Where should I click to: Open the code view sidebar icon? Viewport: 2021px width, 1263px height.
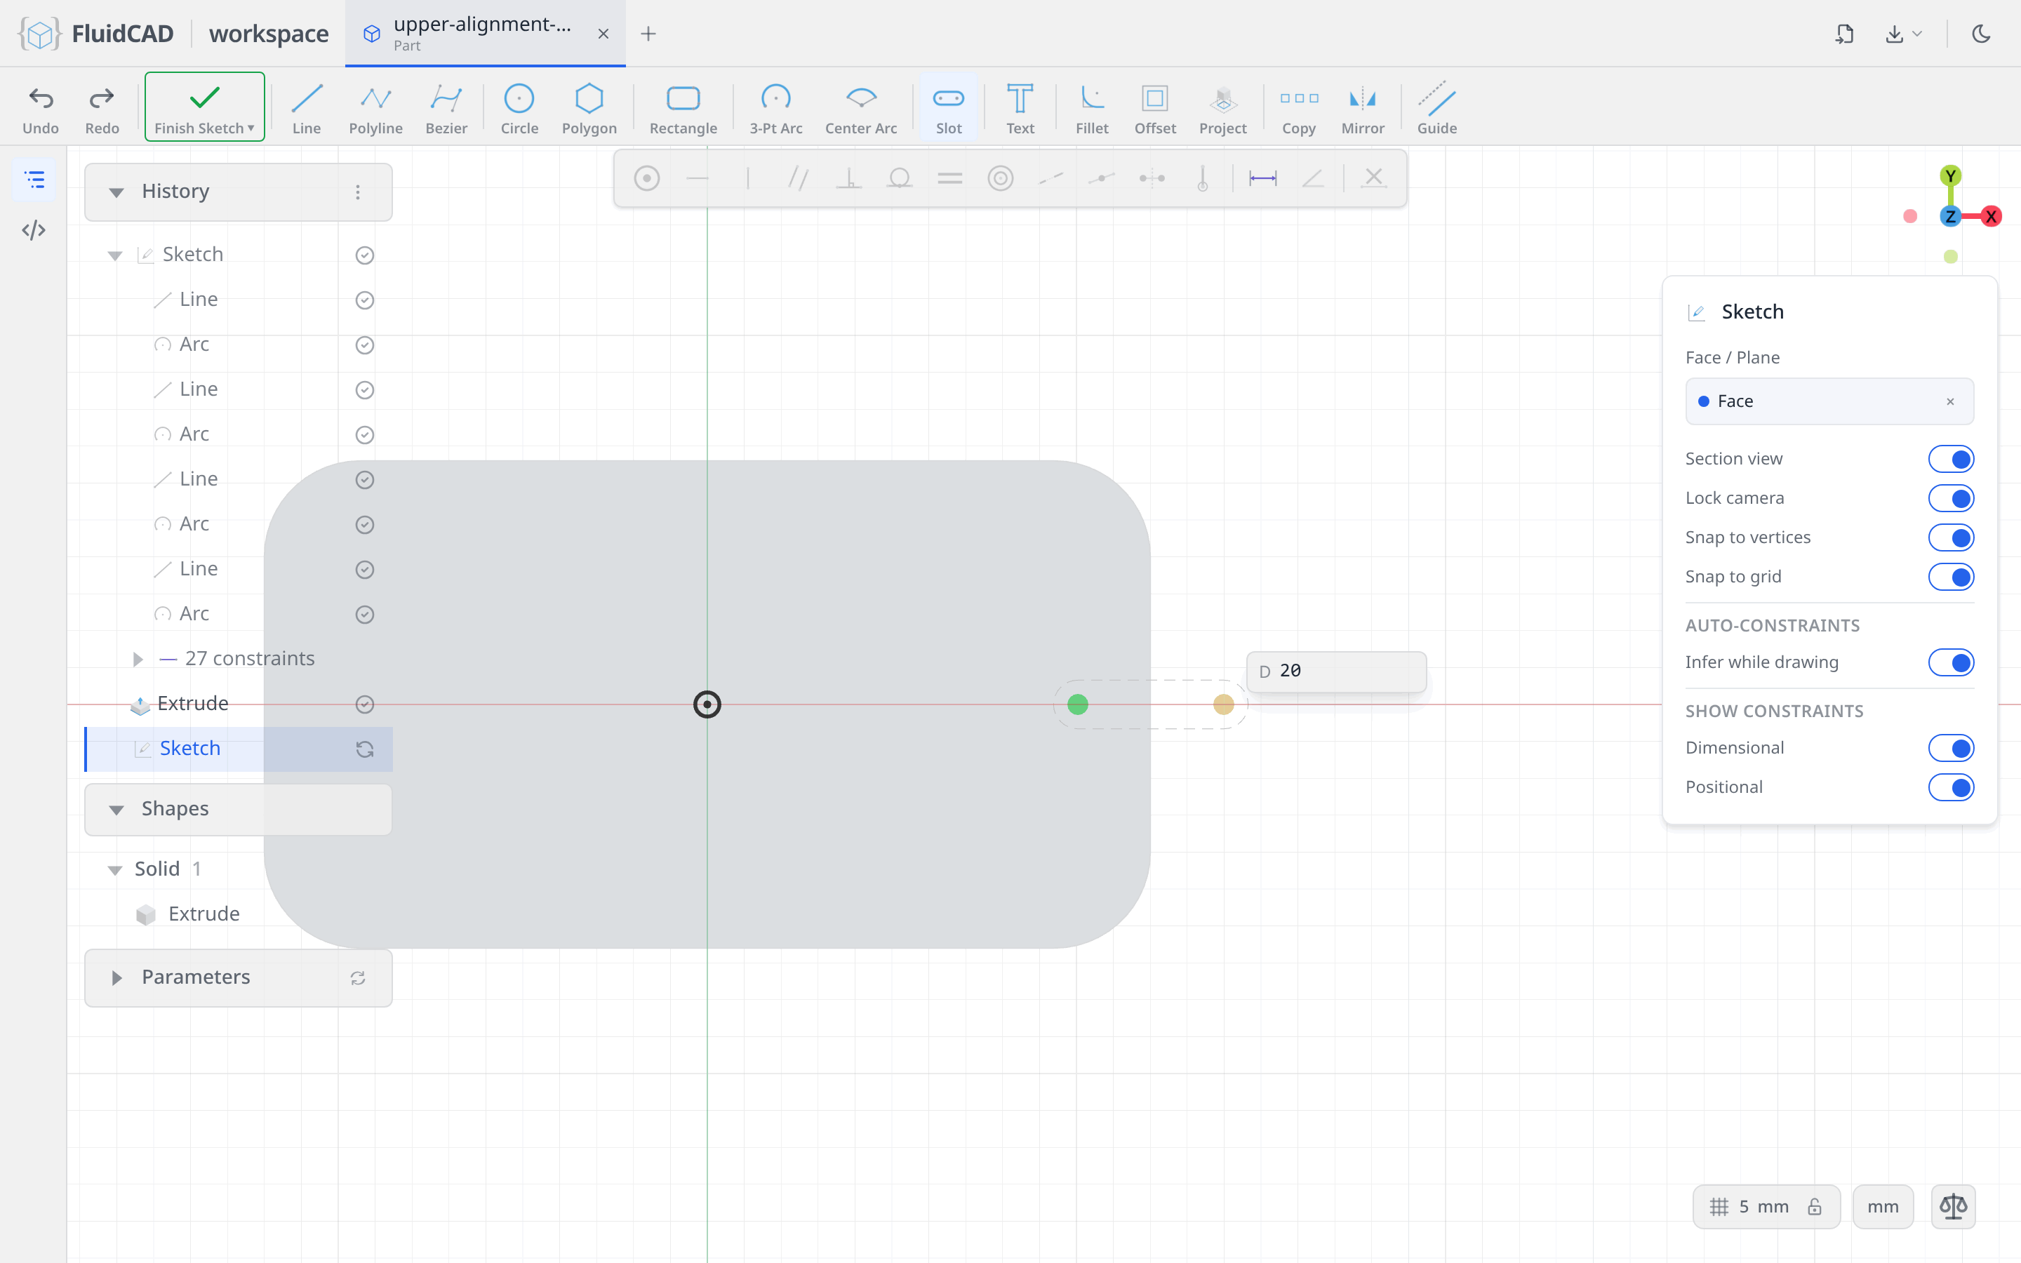[x=34, y=229]
